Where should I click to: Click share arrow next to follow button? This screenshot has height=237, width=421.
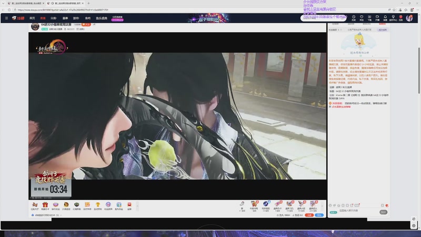94,24
